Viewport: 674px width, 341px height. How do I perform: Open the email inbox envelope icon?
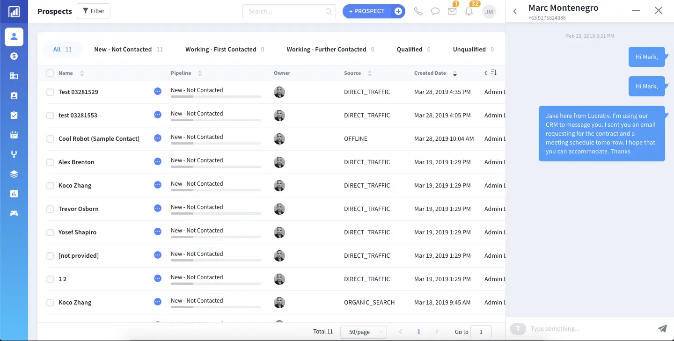click(x=452, y=11)
